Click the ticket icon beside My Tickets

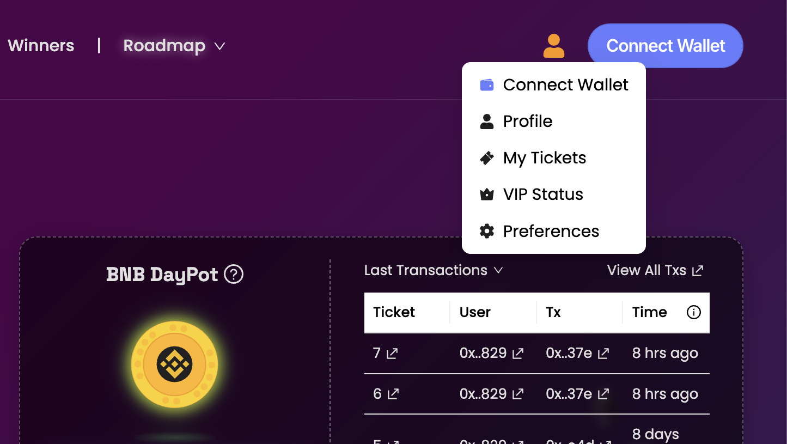click(x=486, y=158)
